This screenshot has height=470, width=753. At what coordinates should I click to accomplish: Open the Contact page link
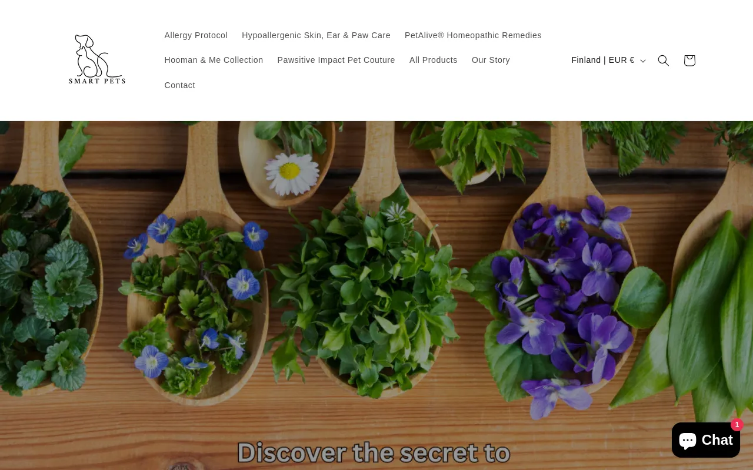pyautogui.click(x=179, y=85)
